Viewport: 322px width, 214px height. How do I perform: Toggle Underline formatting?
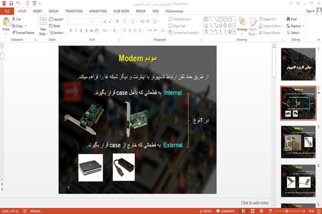click(x=81, y=31)
